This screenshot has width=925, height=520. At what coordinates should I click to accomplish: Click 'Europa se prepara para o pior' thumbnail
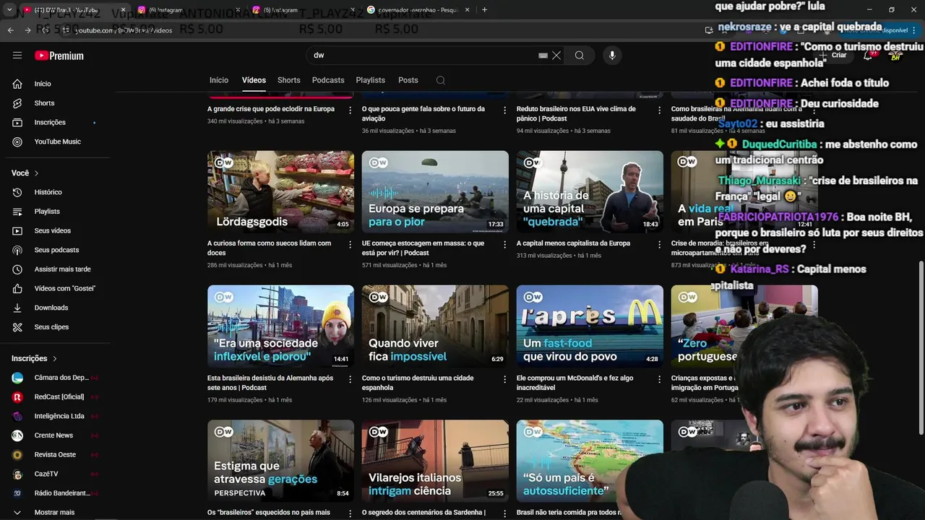click(x=435, y=191)
